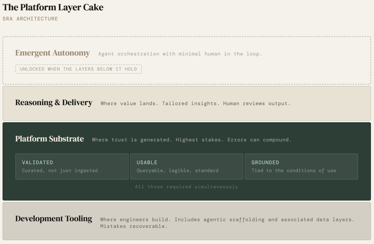Choose the "GROUNDED" card label
This screenshot has width=374, height=244.
point(265,162)
